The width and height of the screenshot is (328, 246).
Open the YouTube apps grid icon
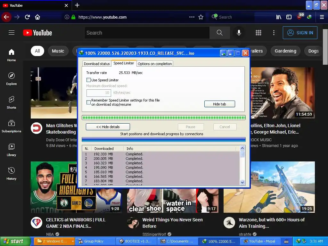point(258,33)
